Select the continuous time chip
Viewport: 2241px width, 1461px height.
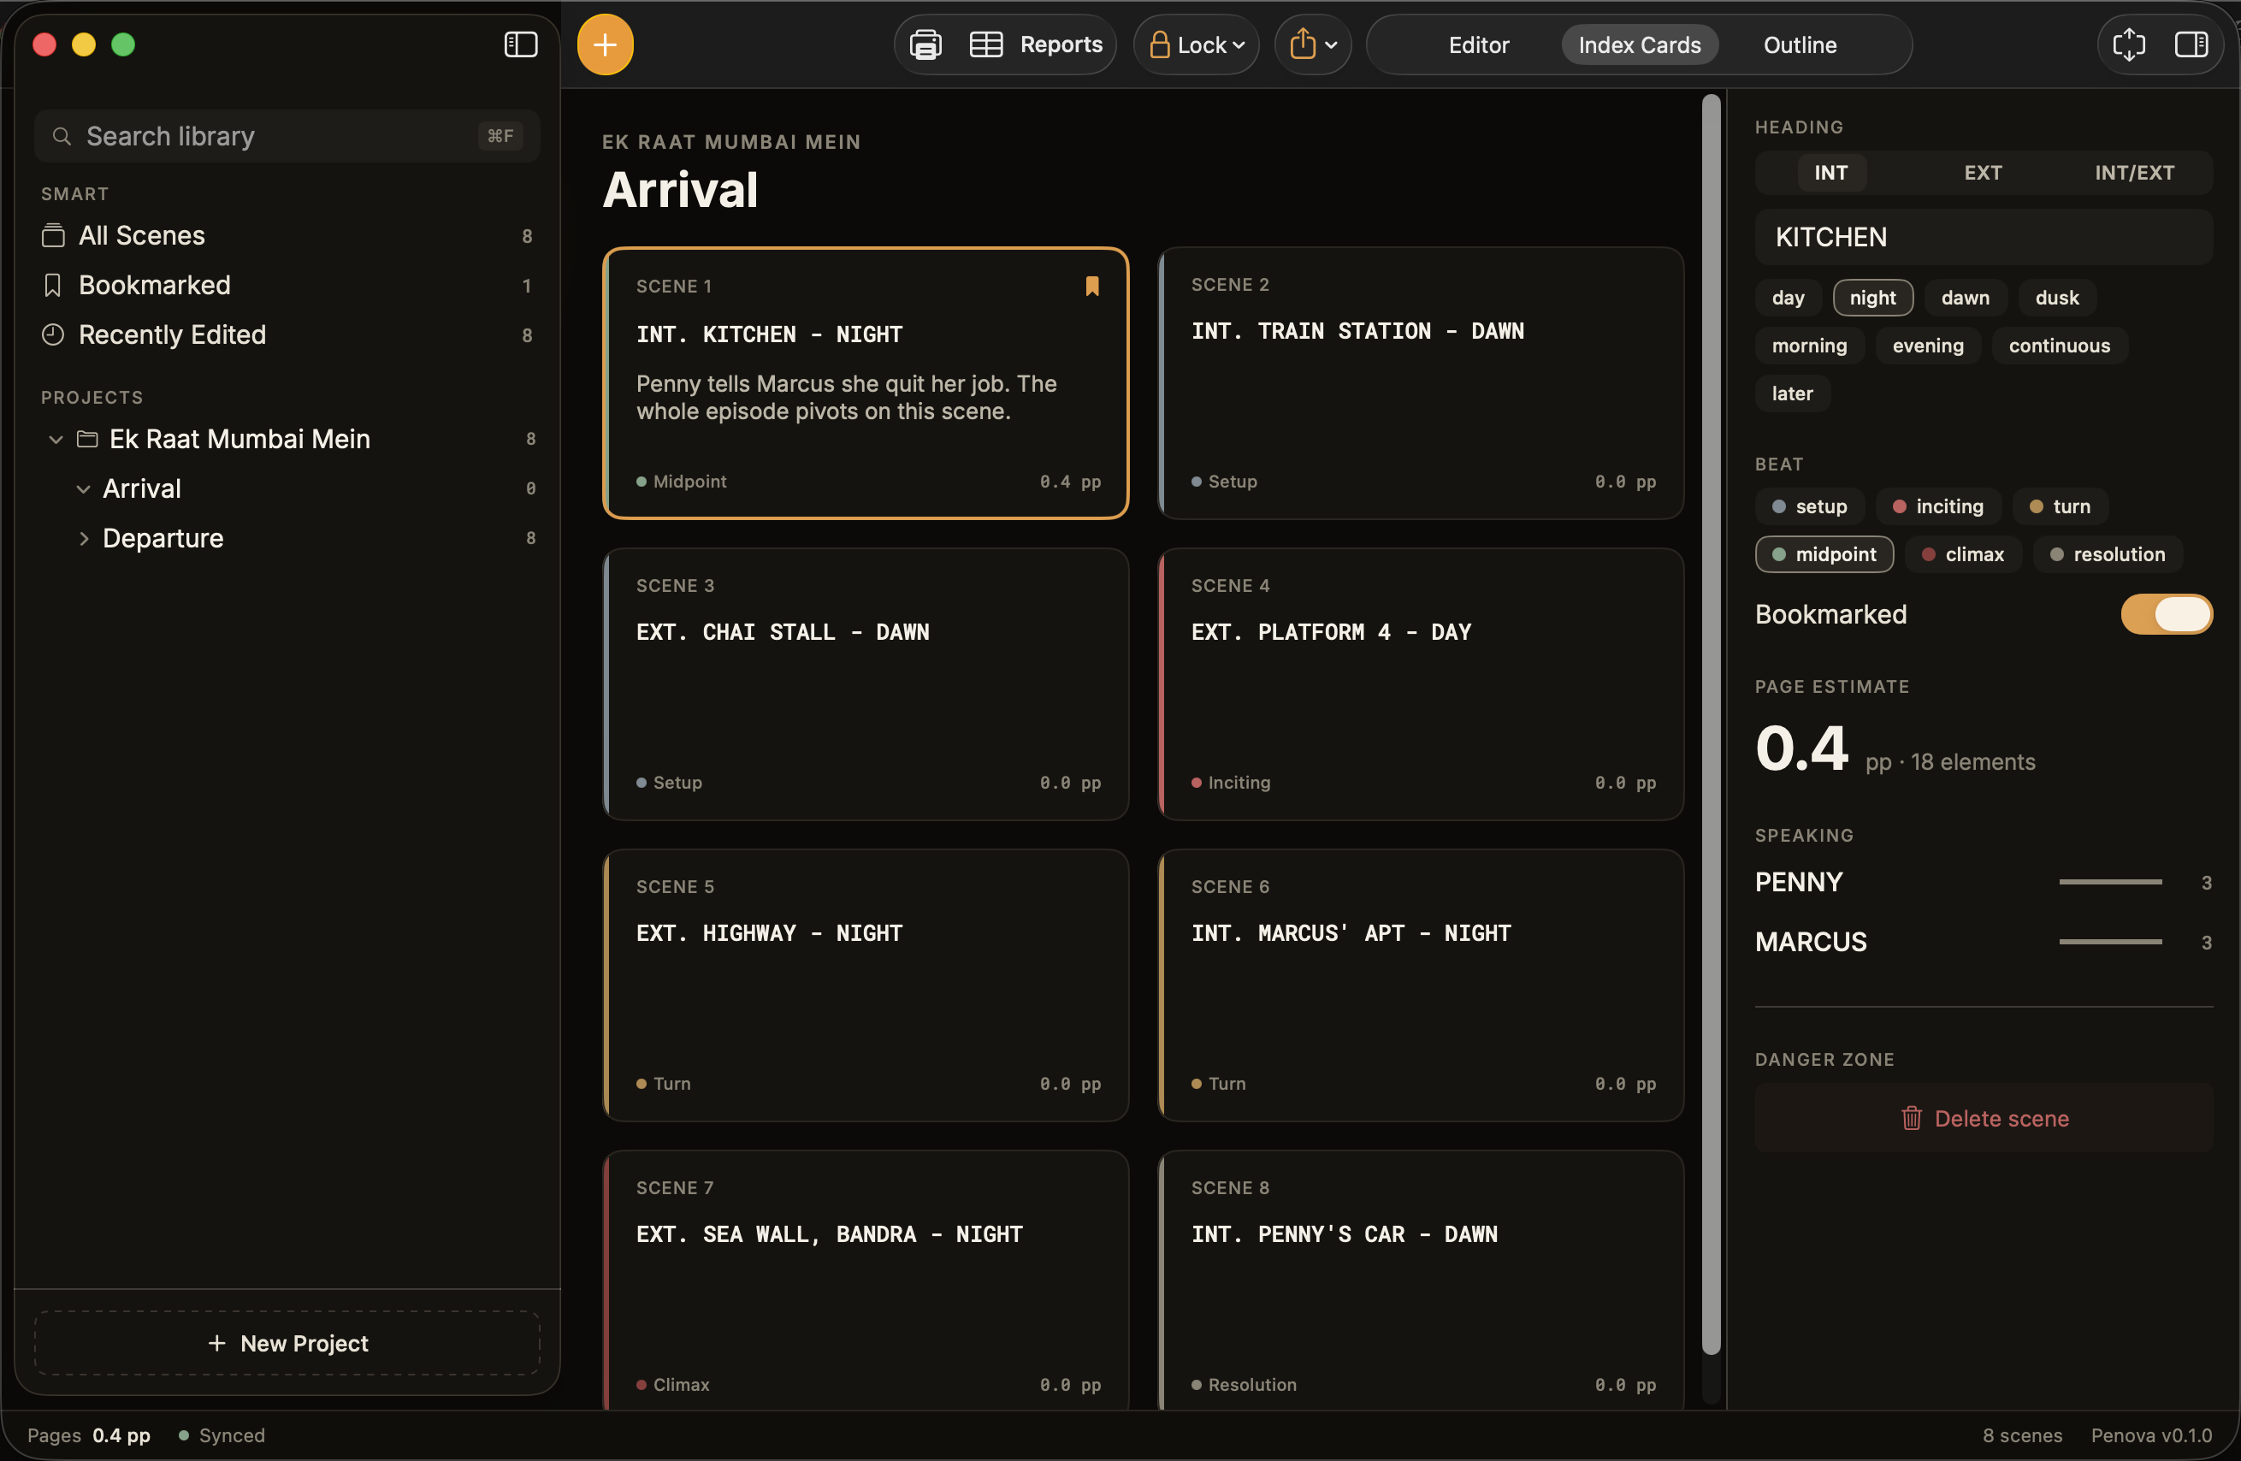click(2060, 346)
